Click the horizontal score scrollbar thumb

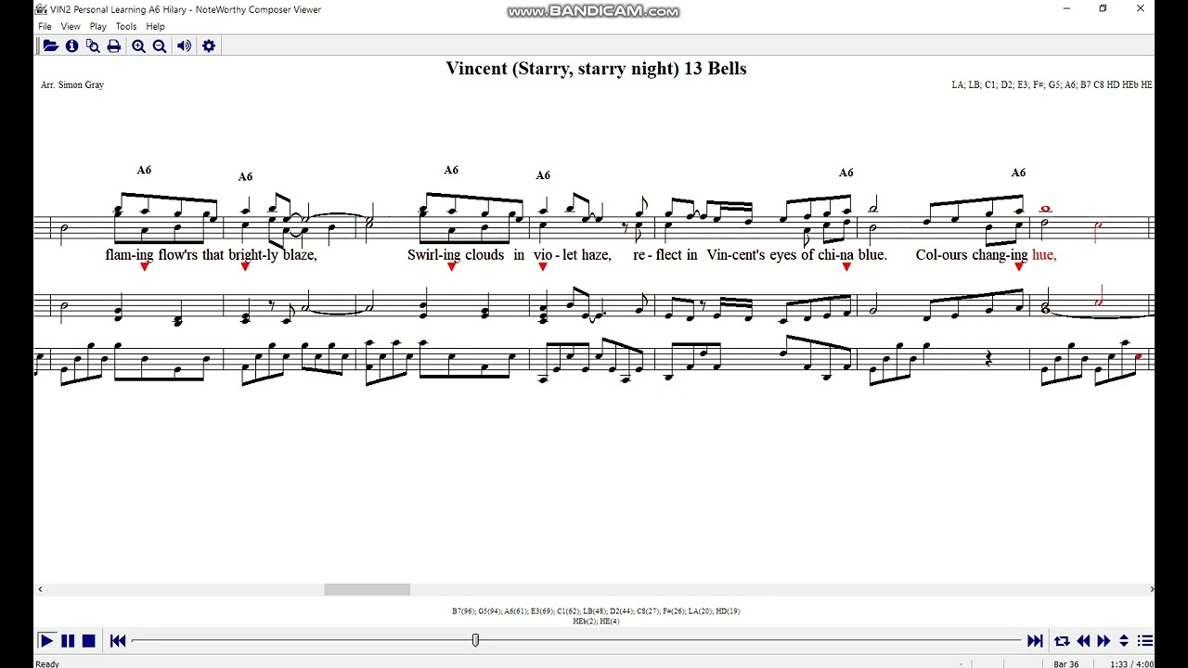tap(367, 589)
